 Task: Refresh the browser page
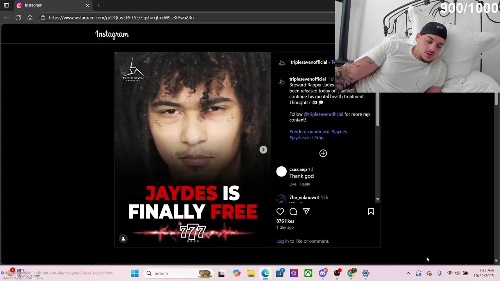pyautogui.click(x=18, y=18)
